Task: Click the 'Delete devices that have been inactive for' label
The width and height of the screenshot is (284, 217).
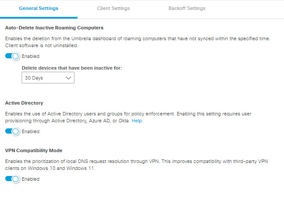Action: pos(72,68)
